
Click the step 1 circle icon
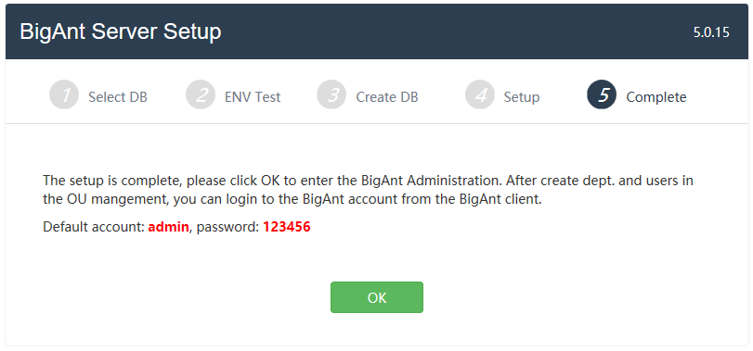click(64, 94)
